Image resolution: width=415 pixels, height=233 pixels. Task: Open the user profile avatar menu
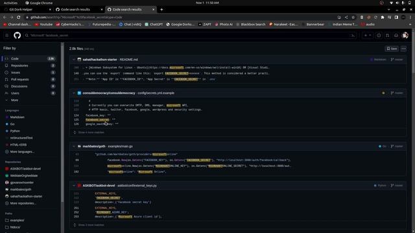click(405, 36)
